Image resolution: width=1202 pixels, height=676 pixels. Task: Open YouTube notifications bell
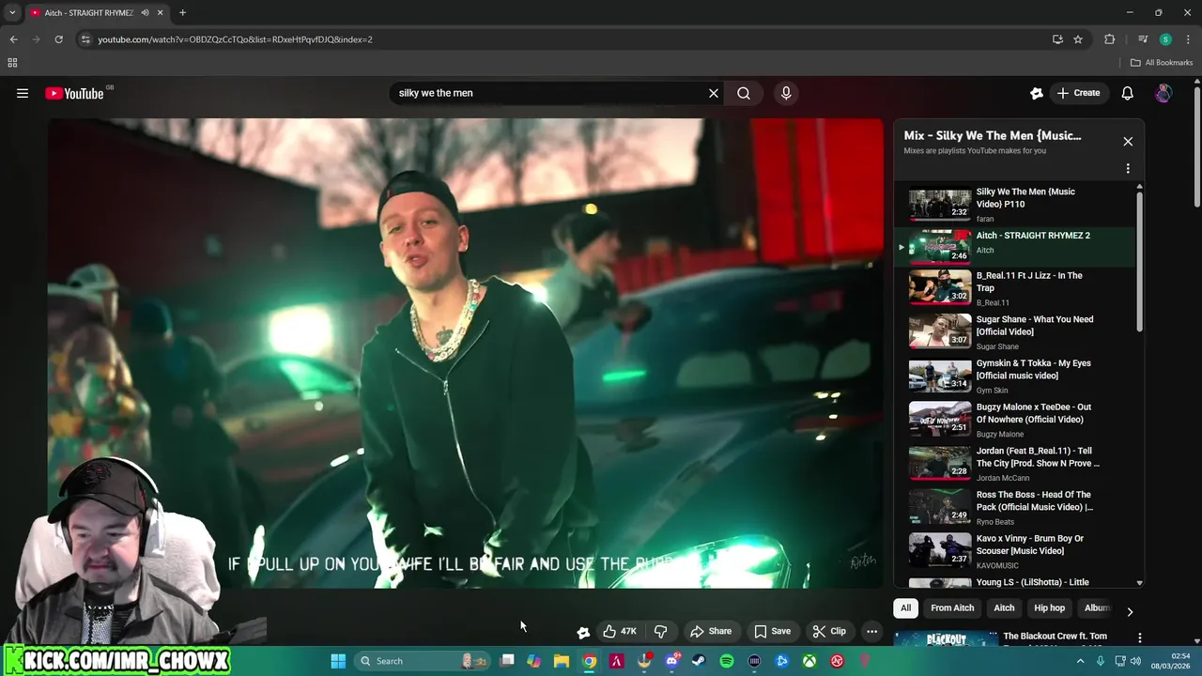1128,93
